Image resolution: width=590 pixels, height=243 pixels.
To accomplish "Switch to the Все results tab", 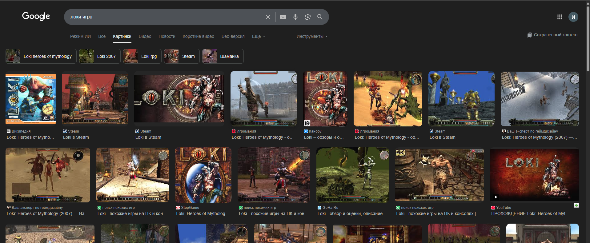I will click(102, 36).
